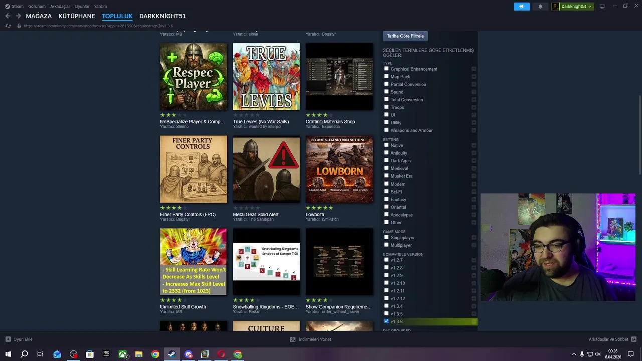Open Windows action center notifications
Viewport: 642px width, 361px height.
[631, 354]
